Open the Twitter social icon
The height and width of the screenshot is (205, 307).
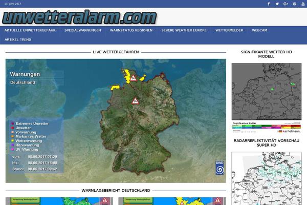277,4
